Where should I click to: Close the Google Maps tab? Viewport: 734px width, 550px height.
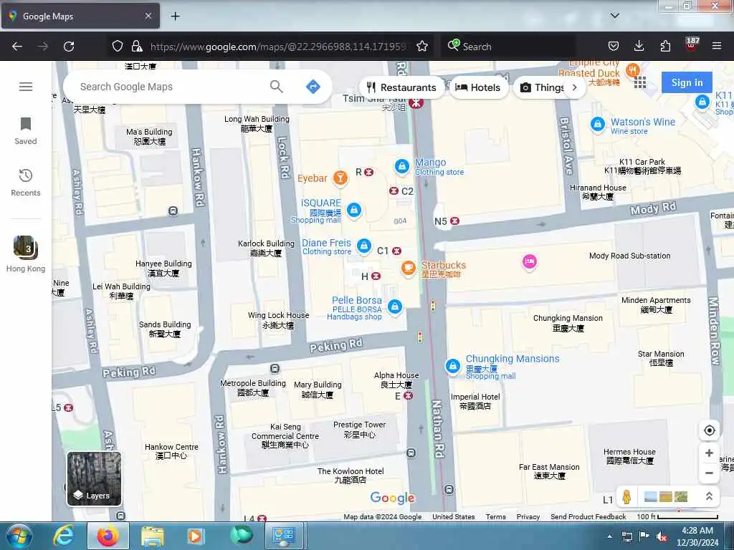[x=148, y=16]
